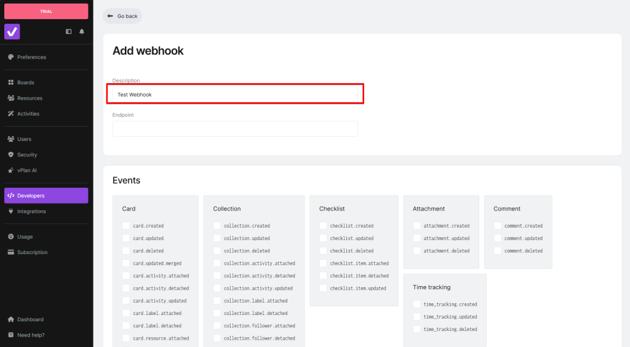The image size is (630, 347).
Task: Click the vPlan checkmark logo icon
Action: click(12, 31)
